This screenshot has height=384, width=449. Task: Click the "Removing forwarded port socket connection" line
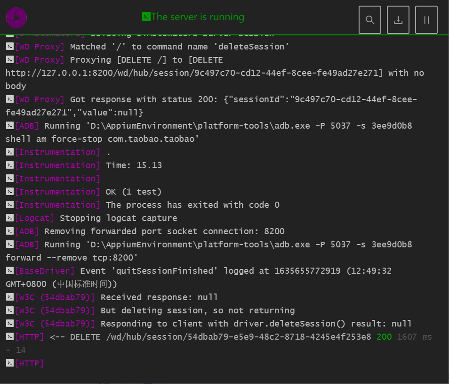(164, 231)
